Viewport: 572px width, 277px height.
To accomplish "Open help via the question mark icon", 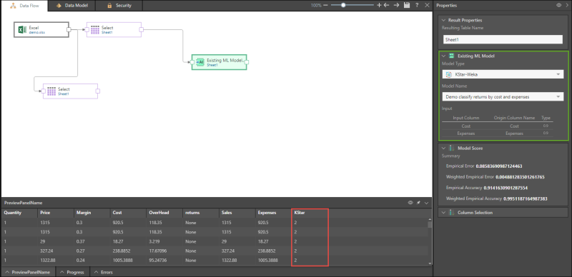I will [x=417, y=6].
